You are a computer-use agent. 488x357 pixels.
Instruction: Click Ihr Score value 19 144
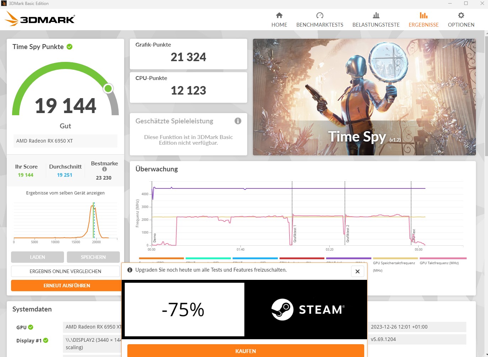pyautogui.click(x=26, y=175)
